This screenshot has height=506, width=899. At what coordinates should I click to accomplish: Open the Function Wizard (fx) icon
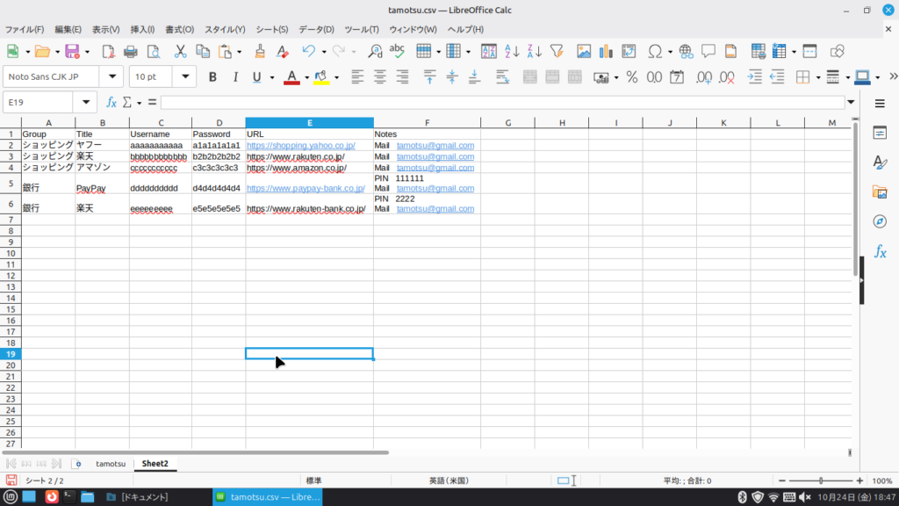(x=111, y=102)
